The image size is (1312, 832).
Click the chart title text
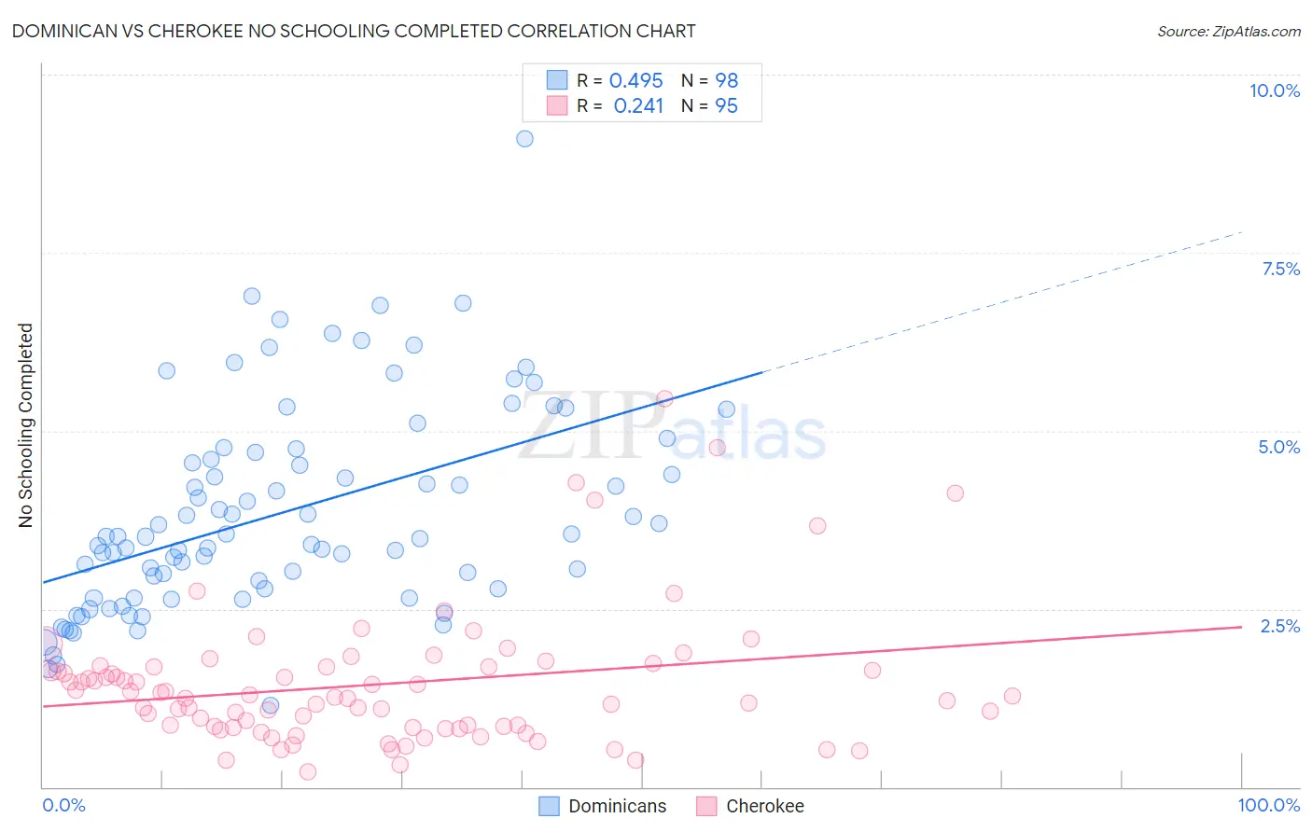click(354, 31)
